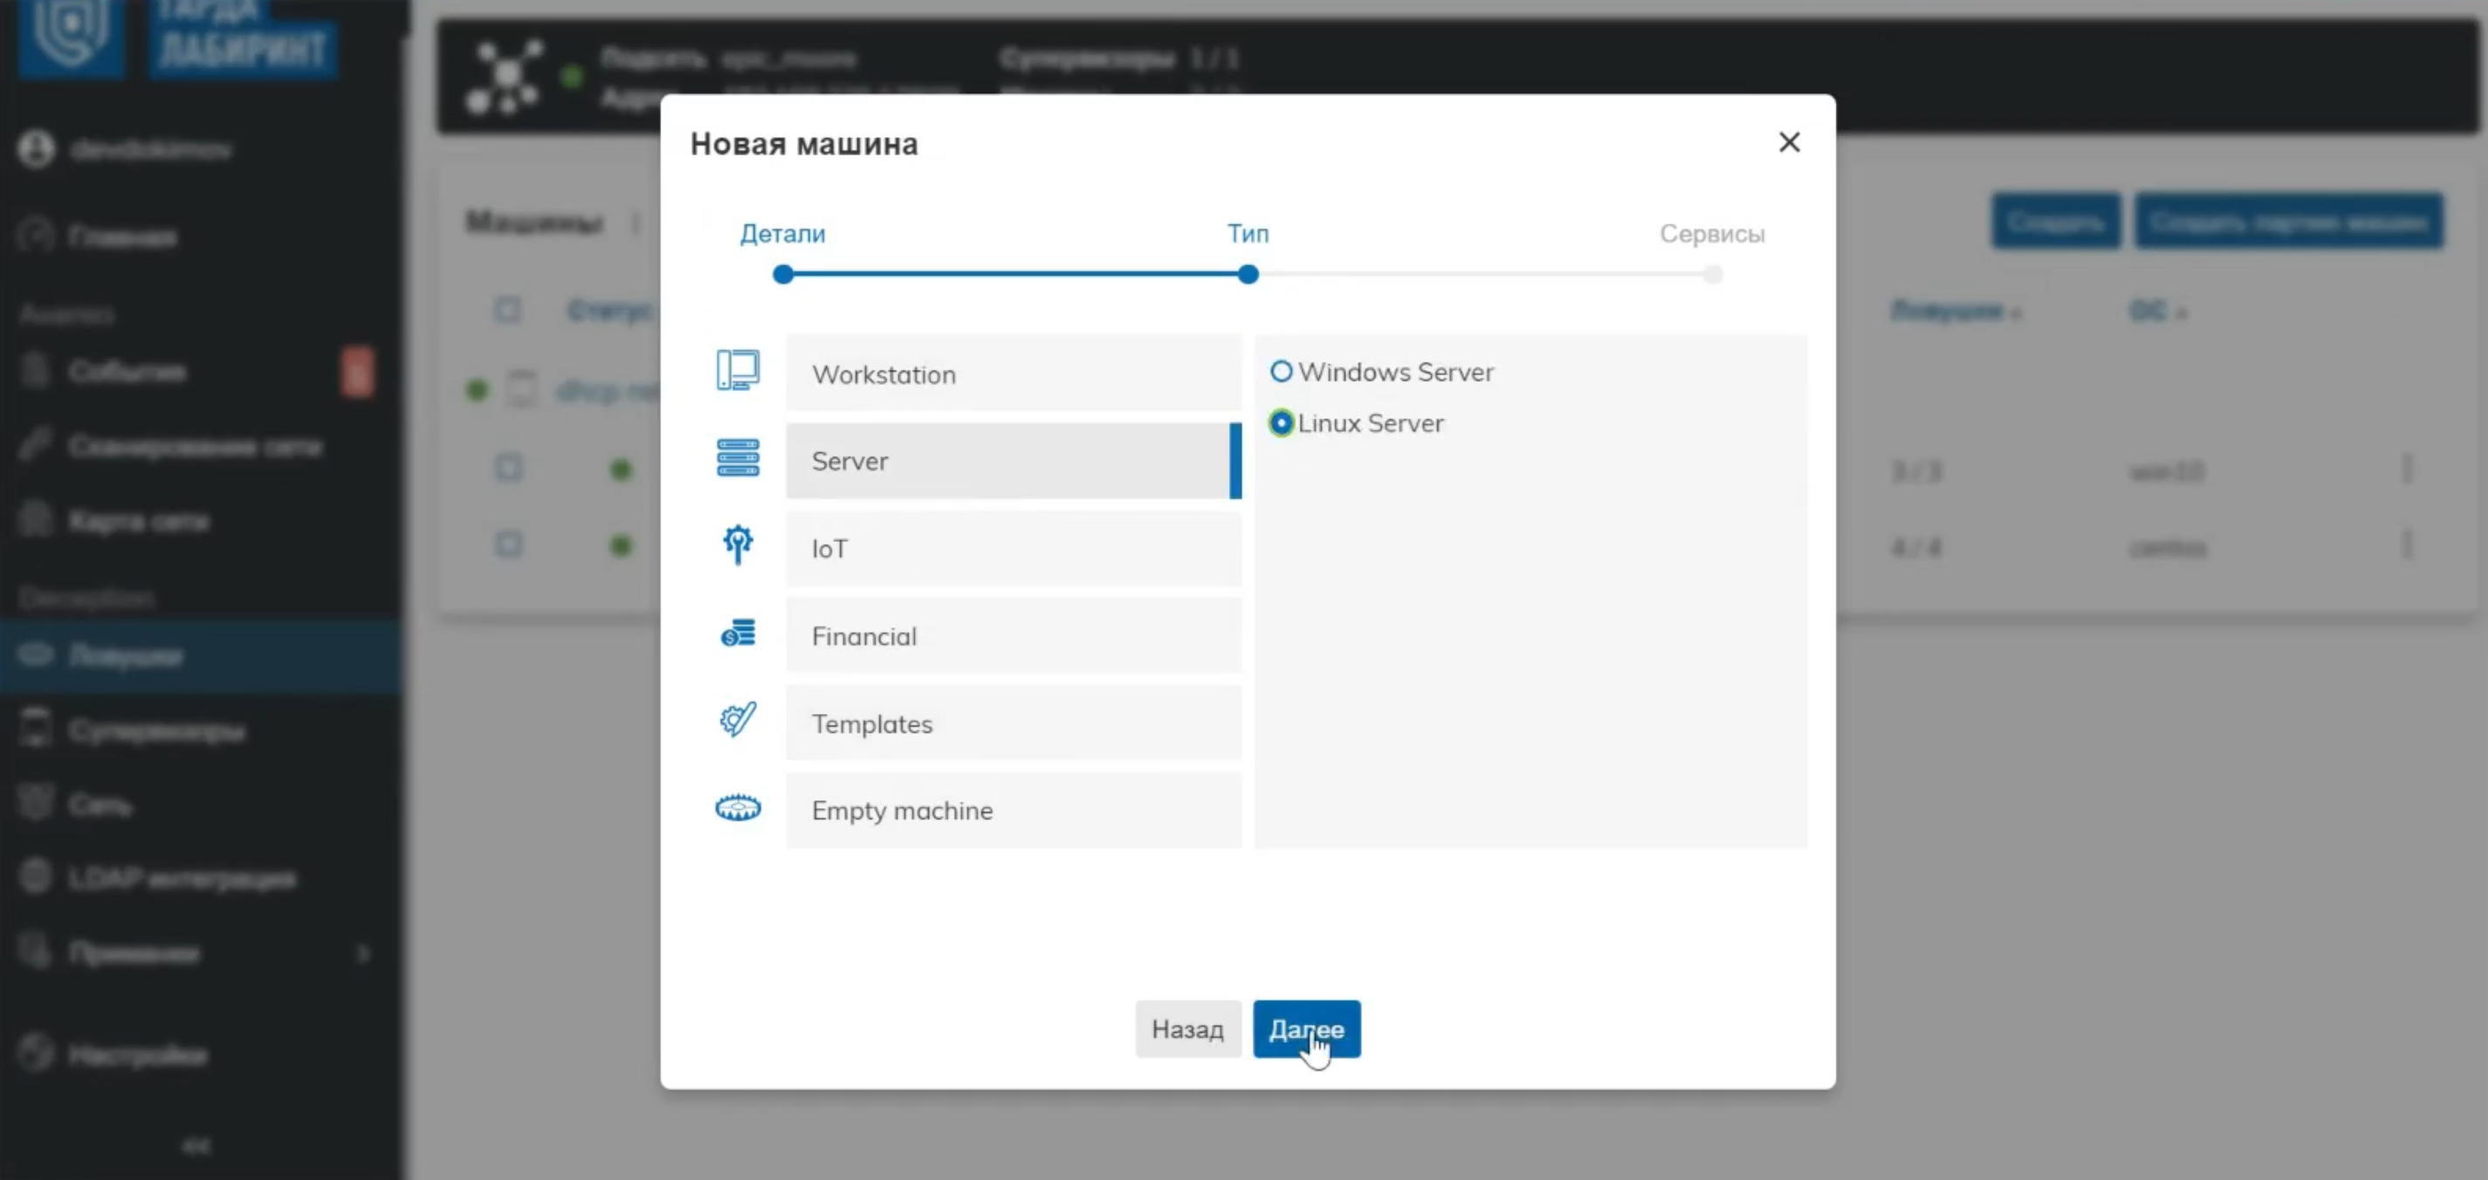Click the Server rack icon
This screenshot has width=2488, height=1180.
coord(737,457)
